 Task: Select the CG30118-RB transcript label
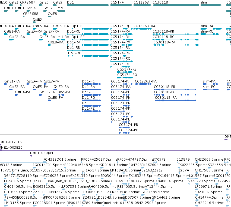(163, 31)
